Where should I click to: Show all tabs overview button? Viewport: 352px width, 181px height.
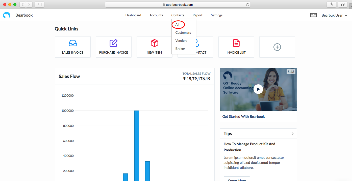pyautogui.click(x=343, y=5)
